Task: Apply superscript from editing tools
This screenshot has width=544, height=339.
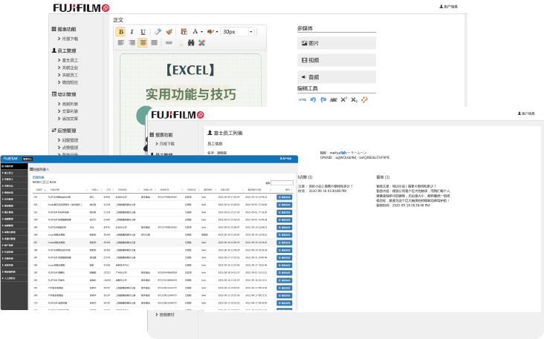Action: click(344, 99)
